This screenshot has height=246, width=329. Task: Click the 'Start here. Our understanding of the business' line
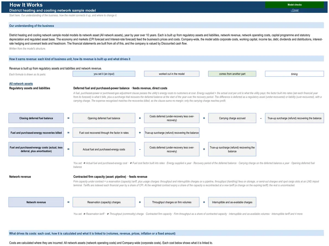coord(63,15)
